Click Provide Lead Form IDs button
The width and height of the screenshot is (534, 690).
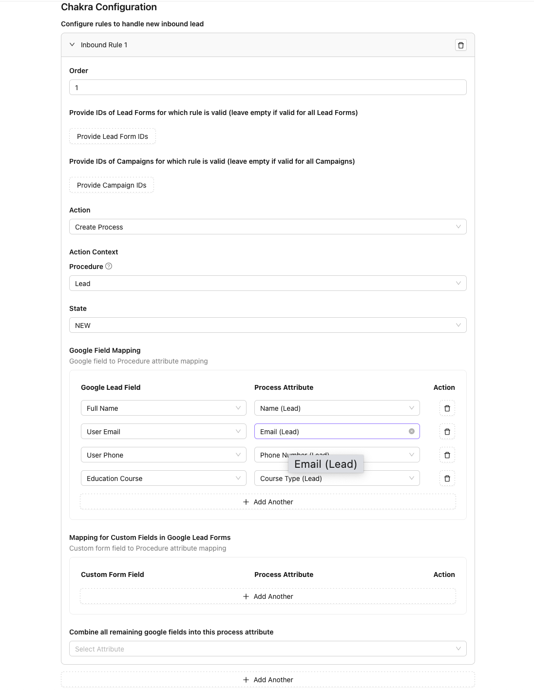click(x=113, y=136)
